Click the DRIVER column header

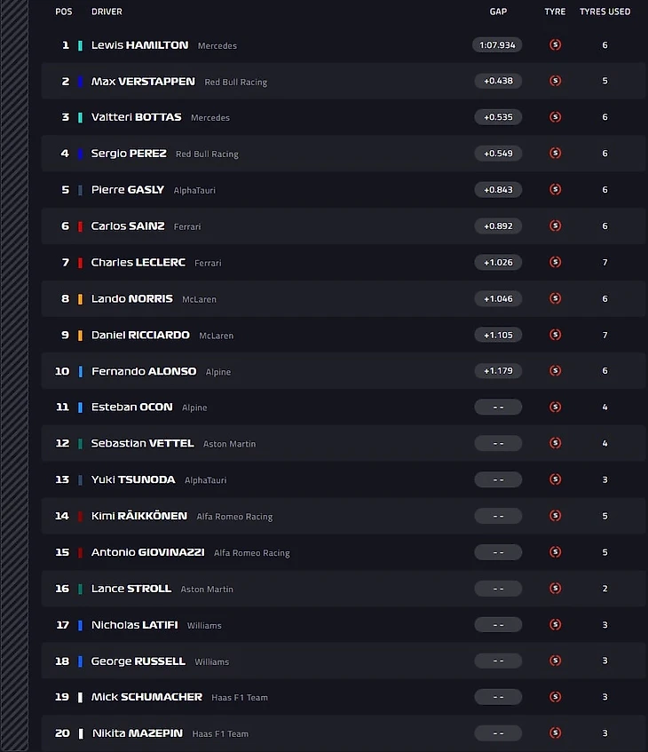coord(107,12)
